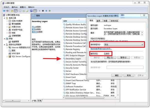Click the Refresh toolbar icon
The height and width of the screenshot is (108, 150).
click(23, 11)
